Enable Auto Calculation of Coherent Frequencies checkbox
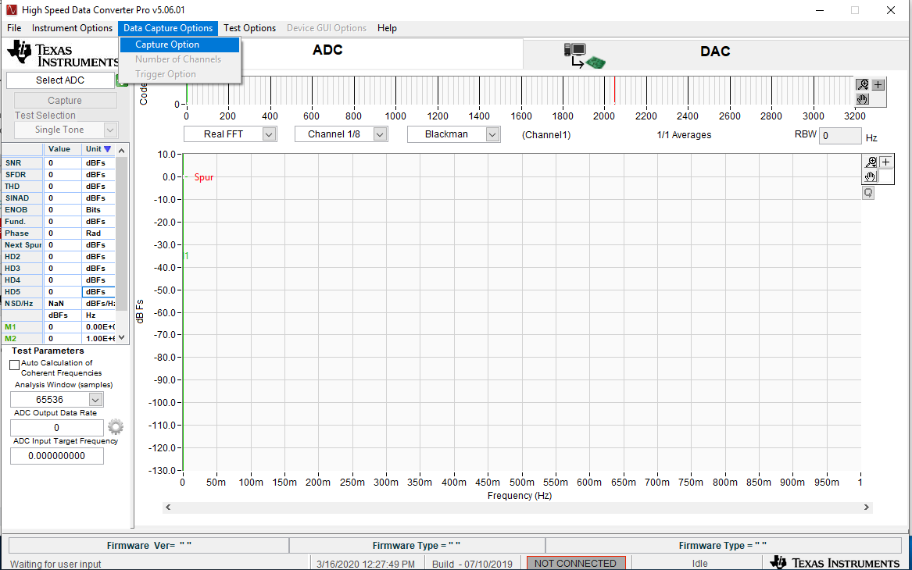The height and width of the screenshot is (570, 912). 15,365
